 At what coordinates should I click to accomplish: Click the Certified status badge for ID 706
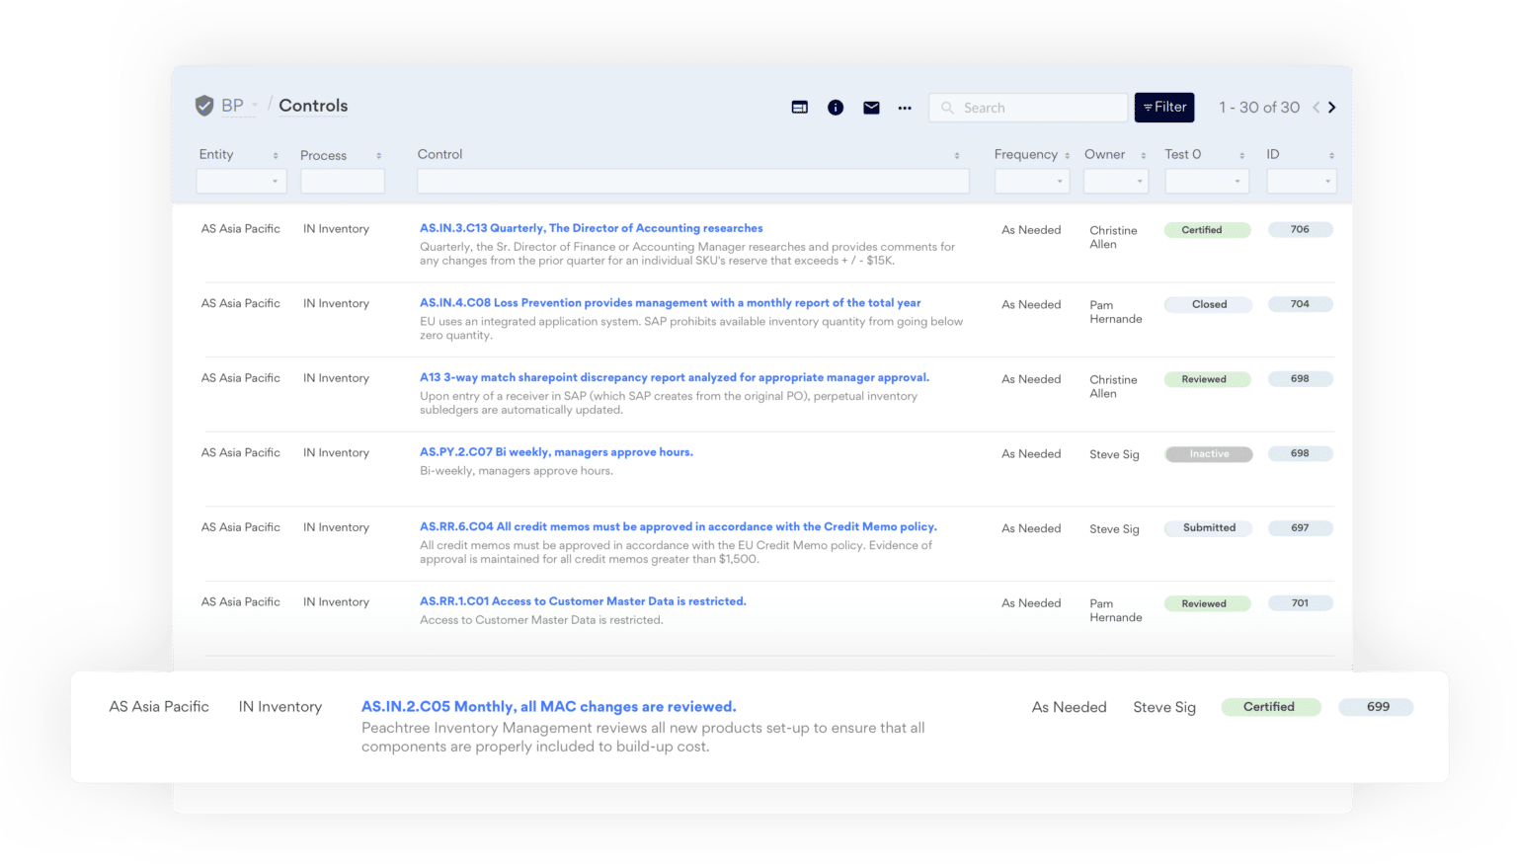[1207, 229]
